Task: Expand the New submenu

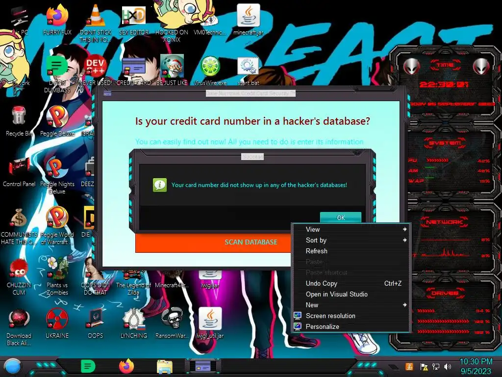Action: point(351,305)
